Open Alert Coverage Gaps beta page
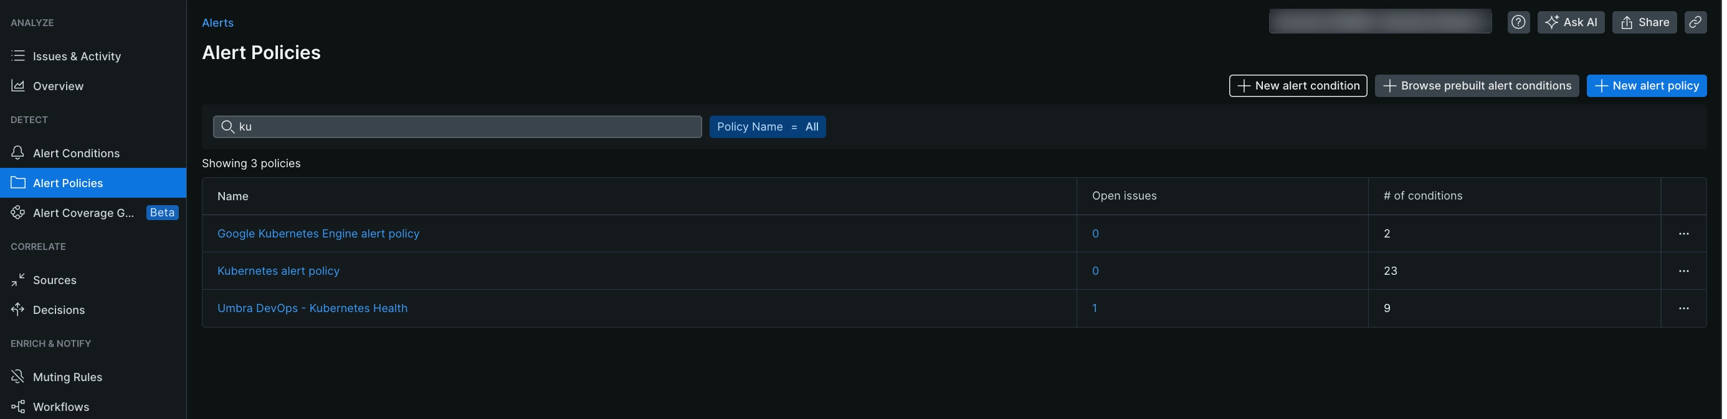Image resolution: width=1727 pixels, height=419 pixels. click(x=83, y=213)
